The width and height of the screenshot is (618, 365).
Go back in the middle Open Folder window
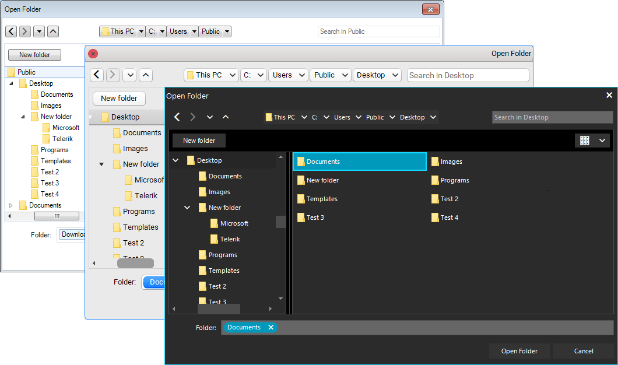coord(97,75)
